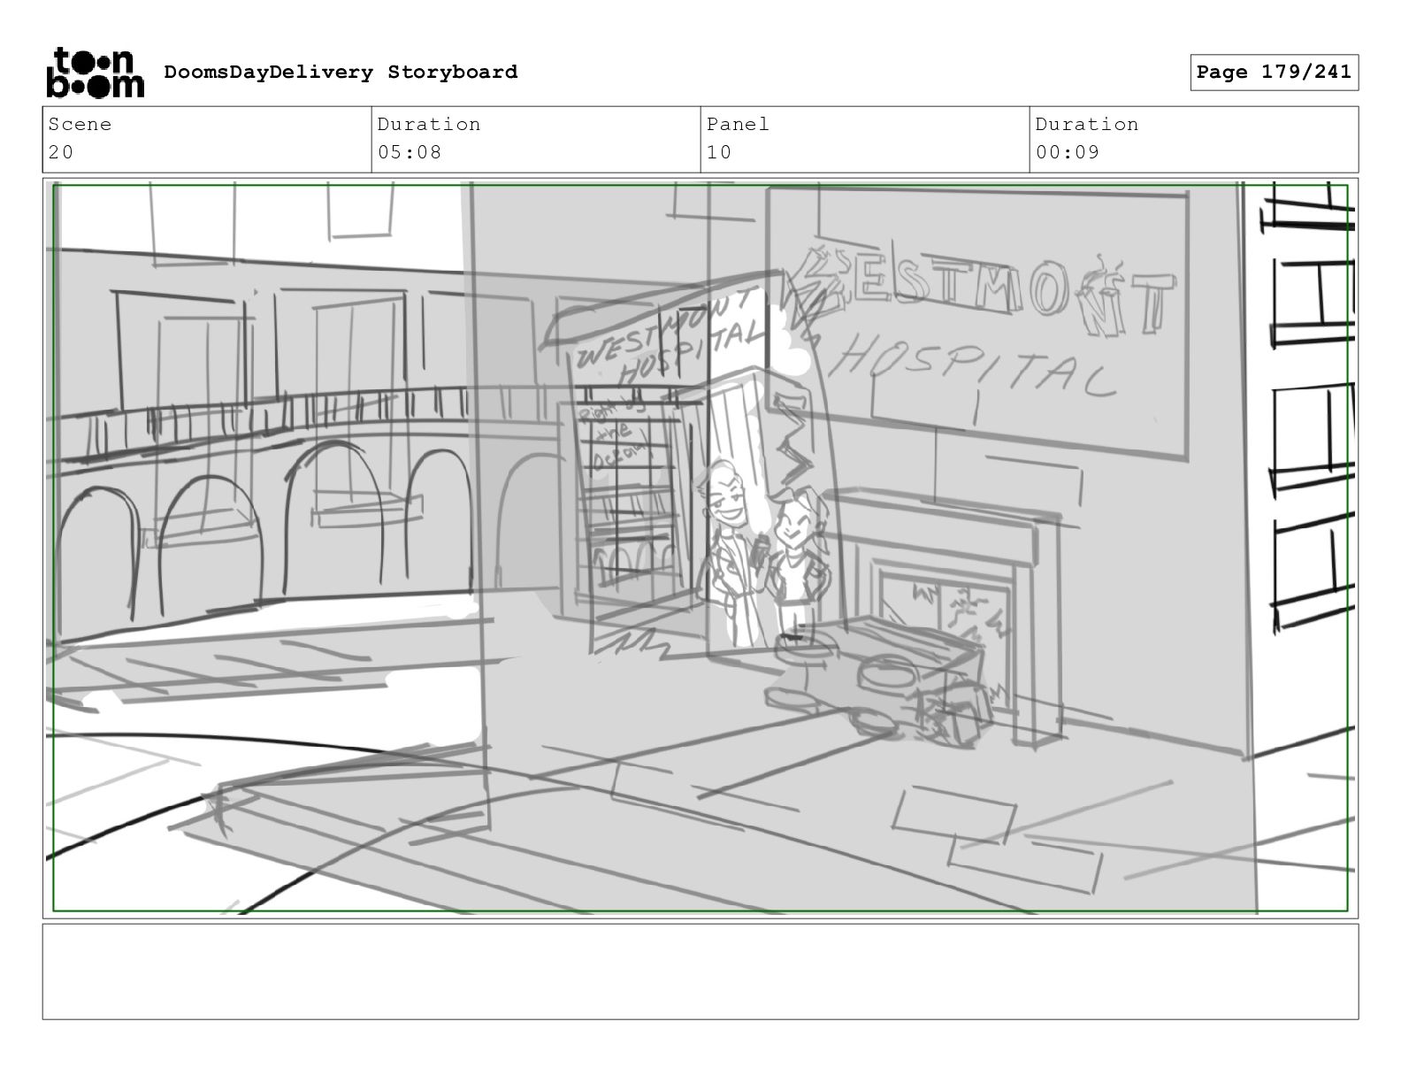The width and height of the screenshot is (1401, 1083).
Task: Click the panel Duration 00:09 cell
Action: coord(1193,139)
